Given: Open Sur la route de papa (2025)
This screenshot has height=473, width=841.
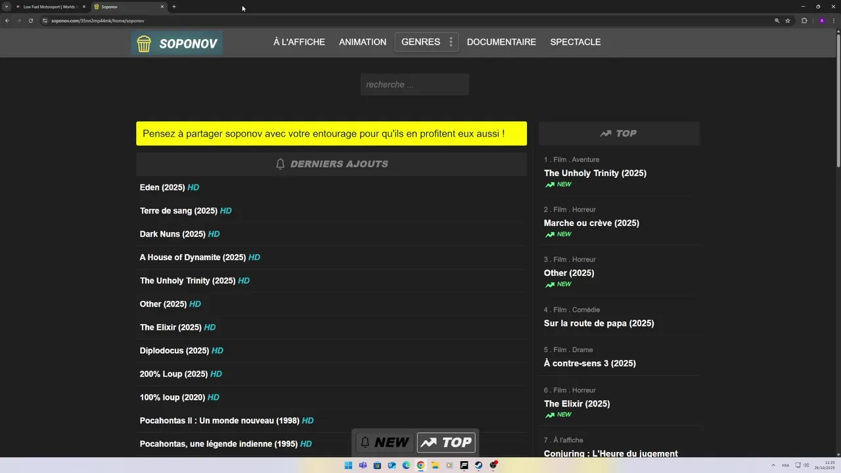Looking at the screenshot, I should click(599, 323).
